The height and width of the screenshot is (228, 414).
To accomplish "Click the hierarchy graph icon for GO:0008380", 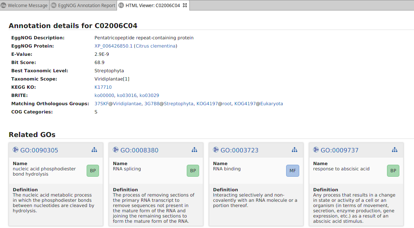I will tap(194, 150).
